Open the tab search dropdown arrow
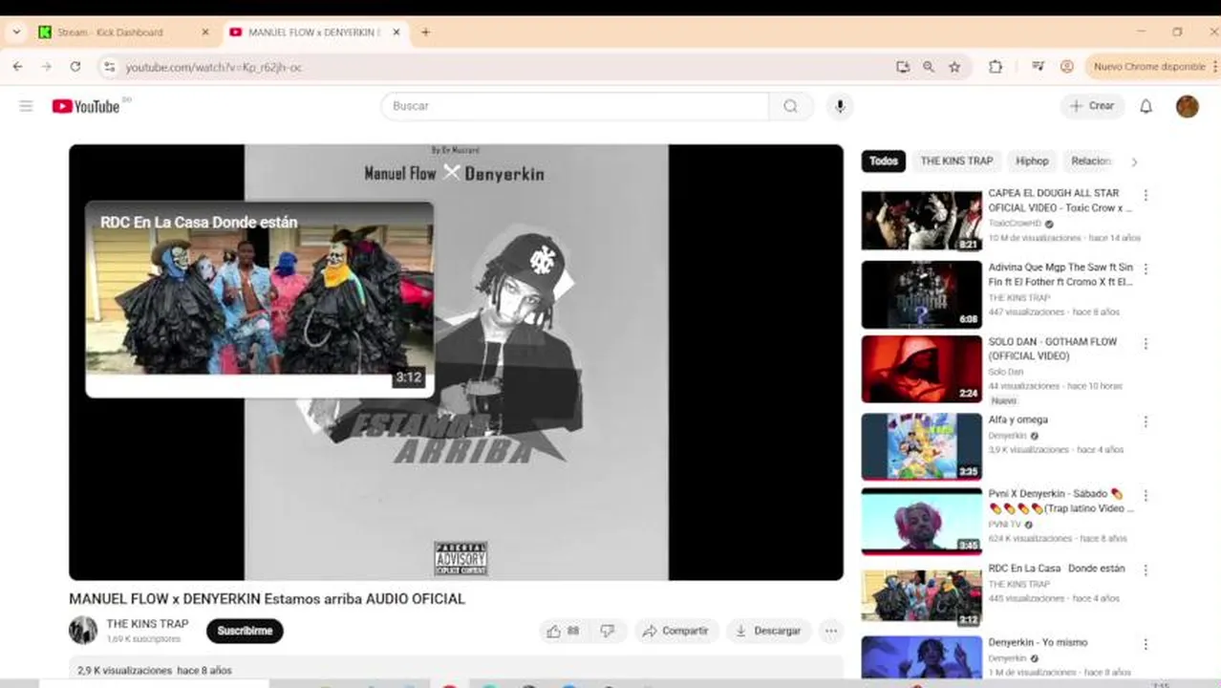Viewport: 1221px width, 688px height. (x=16, y=32)
